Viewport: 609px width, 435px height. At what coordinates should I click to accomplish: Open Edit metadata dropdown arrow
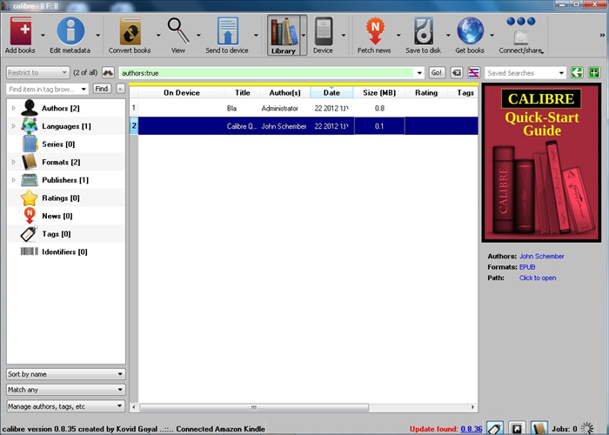97,36
